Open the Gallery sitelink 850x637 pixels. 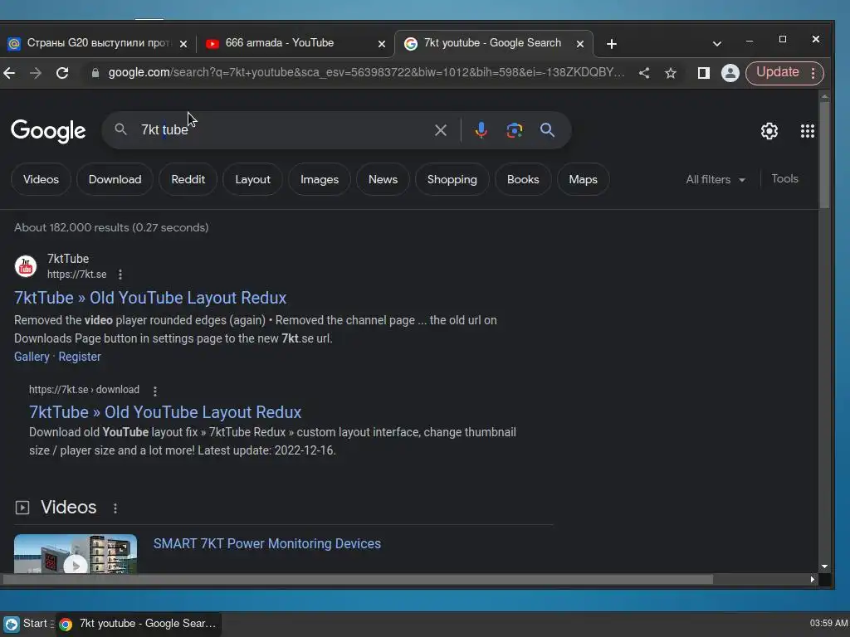pos(32,357)
